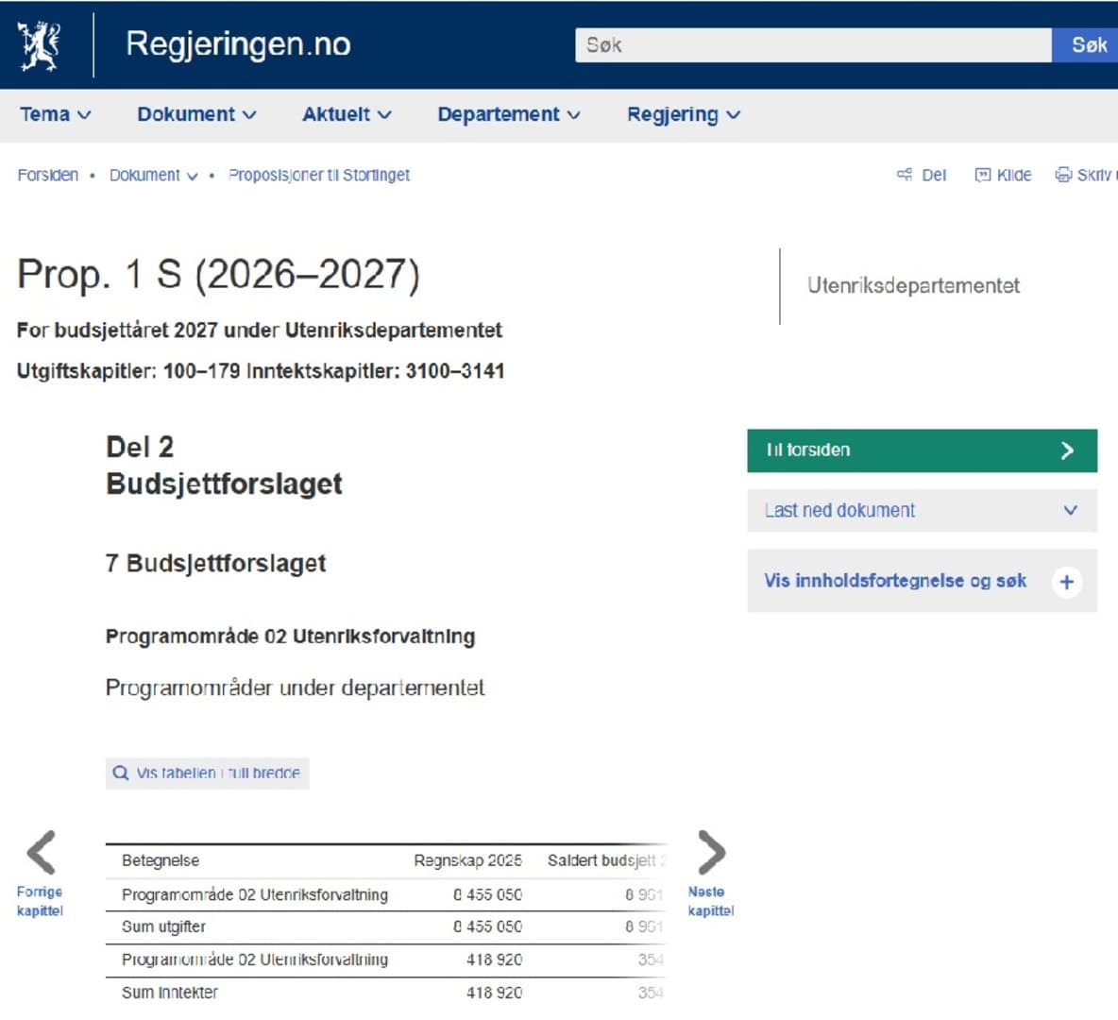1118x1020 pixels.
Task: Expand the Dokument main menu
Action: [196, 114]
